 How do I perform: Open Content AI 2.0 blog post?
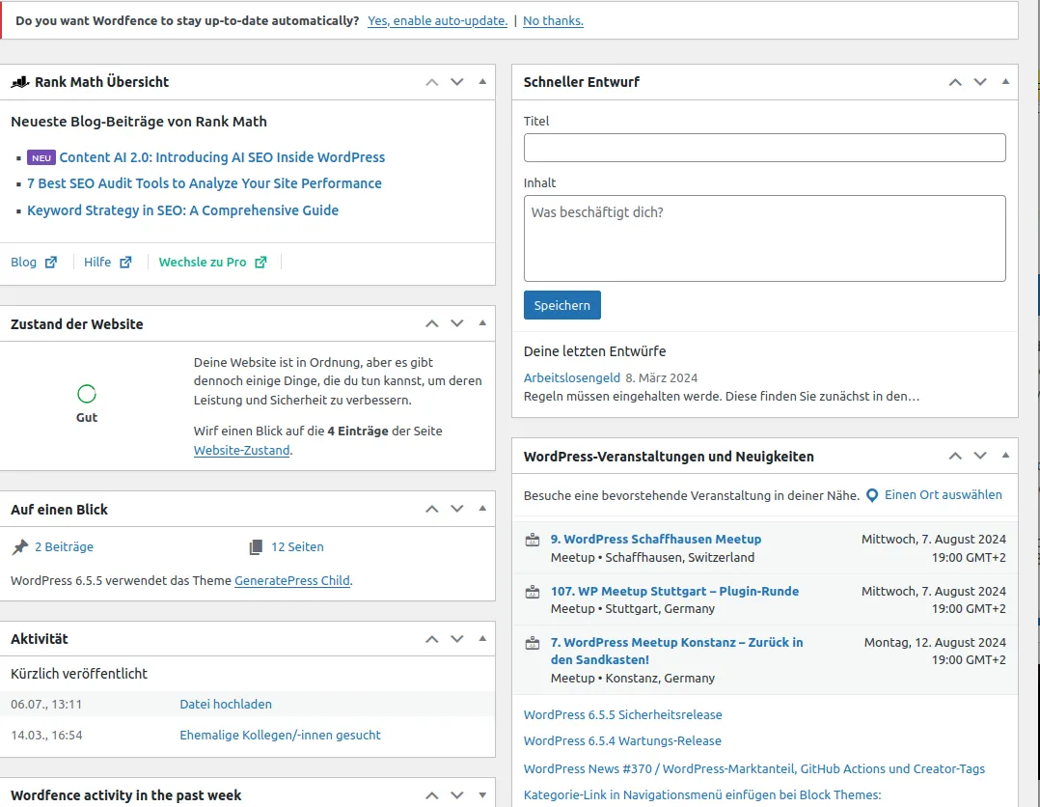pos(222,157)
